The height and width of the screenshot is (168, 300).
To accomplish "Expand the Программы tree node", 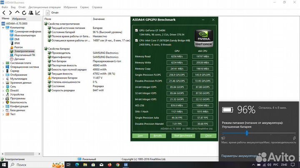I will click(x=3, y=99).
